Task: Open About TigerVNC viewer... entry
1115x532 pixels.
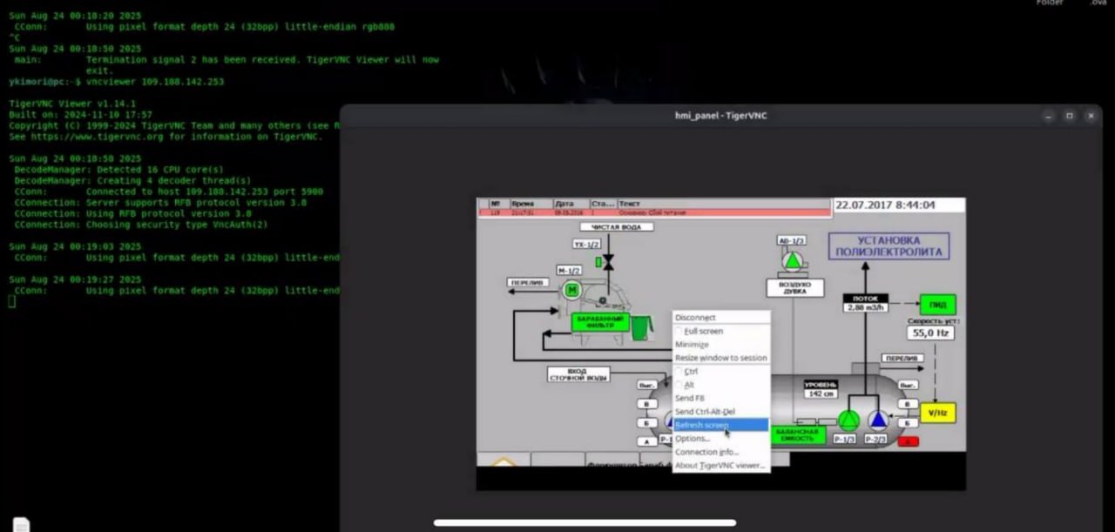Action: coord(721,465)
